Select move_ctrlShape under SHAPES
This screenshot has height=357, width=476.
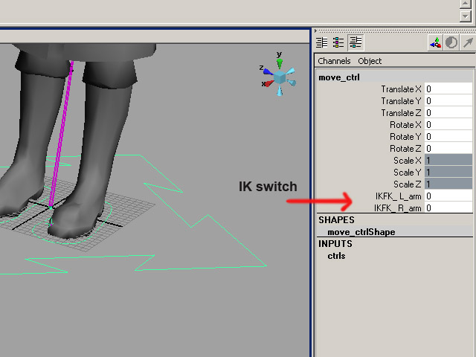click(361, 232)
